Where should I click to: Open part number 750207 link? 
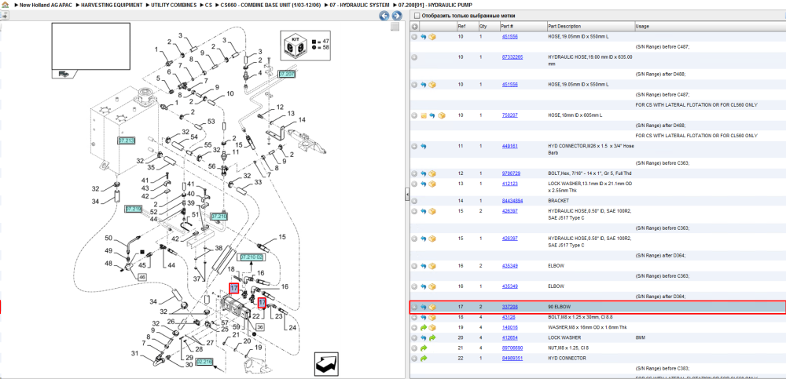pos(510,115)
